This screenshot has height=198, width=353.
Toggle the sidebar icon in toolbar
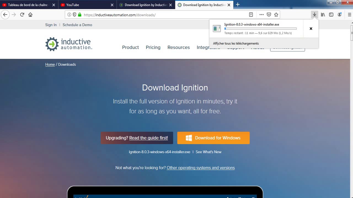pyautogui.click(x=331, y=15)
